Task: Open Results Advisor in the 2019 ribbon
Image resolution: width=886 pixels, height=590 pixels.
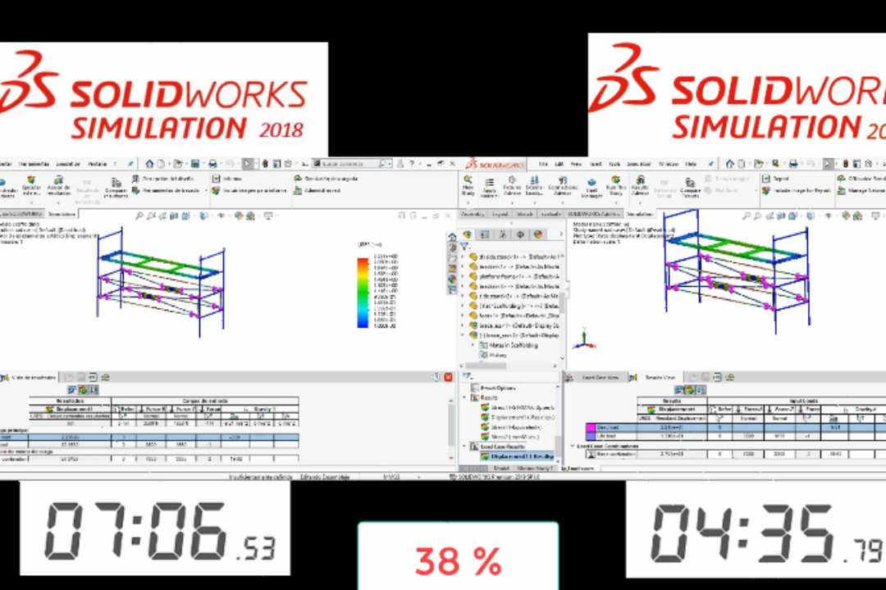Action: [x=640, y=186]
